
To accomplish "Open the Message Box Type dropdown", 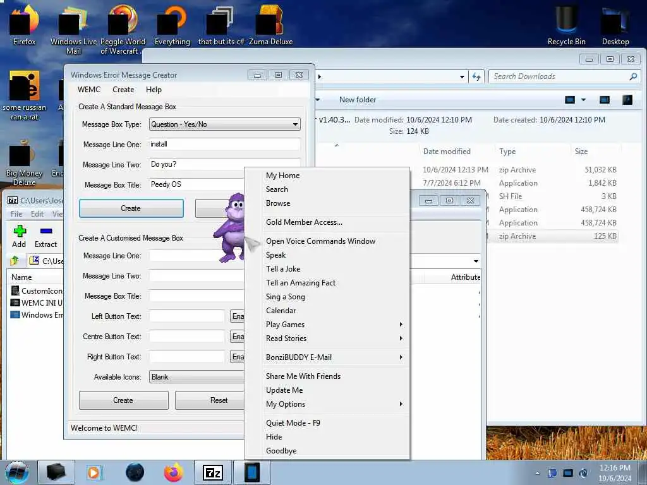I will point(225,124).
